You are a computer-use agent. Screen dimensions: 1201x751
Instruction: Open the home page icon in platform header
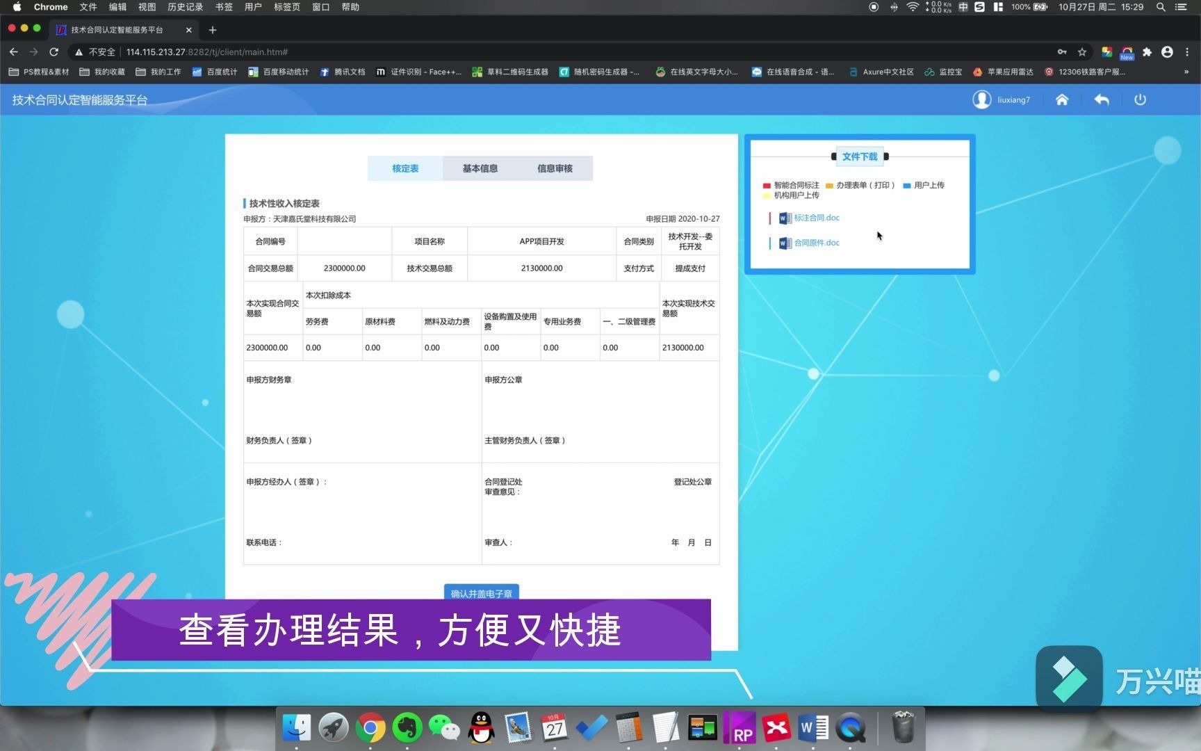click(1061, 99)
